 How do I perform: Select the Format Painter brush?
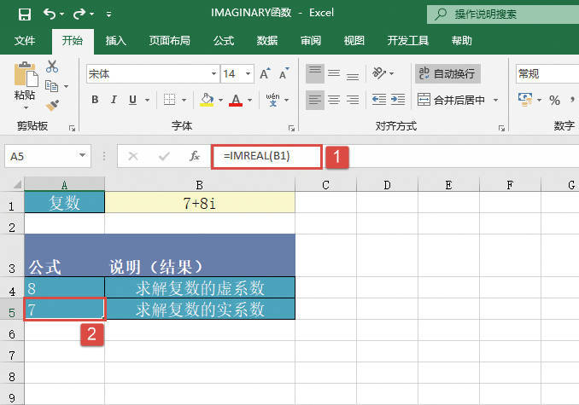click(x=52, y=105)
